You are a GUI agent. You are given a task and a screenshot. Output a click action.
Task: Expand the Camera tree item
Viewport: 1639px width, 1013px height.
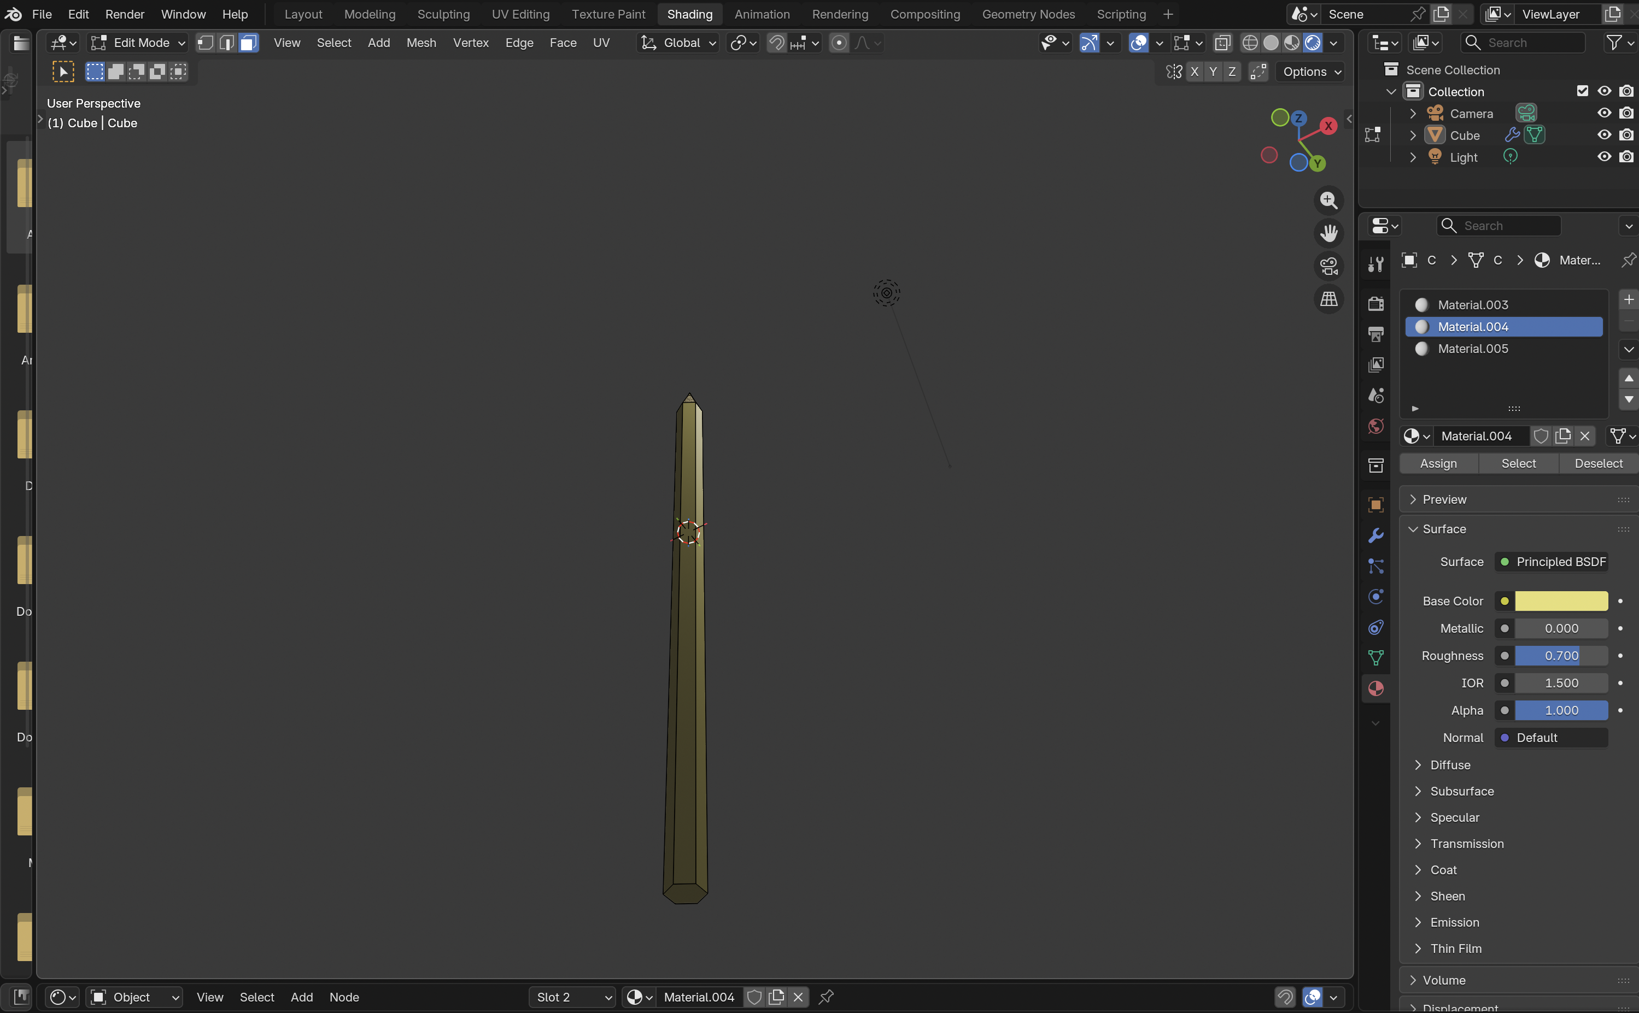pyautogui.click(x=1413, y=113)
